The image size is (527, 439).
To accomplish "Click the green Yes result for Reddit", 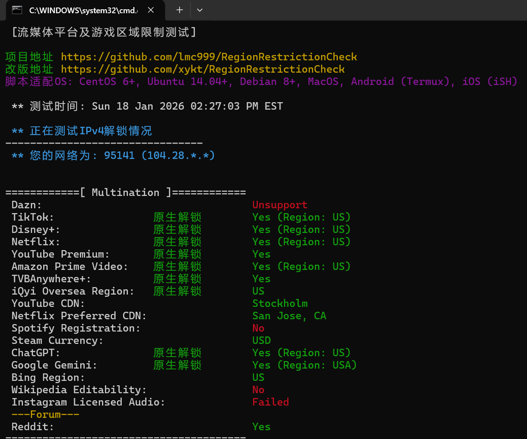I will coord(261,427).
